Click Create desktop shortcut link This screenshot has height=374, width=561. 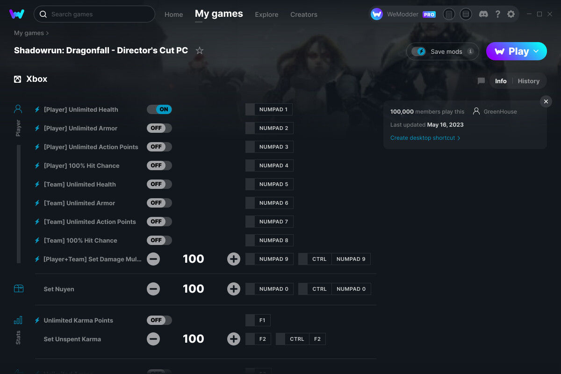pyautogui.click(x=425, y=138)
